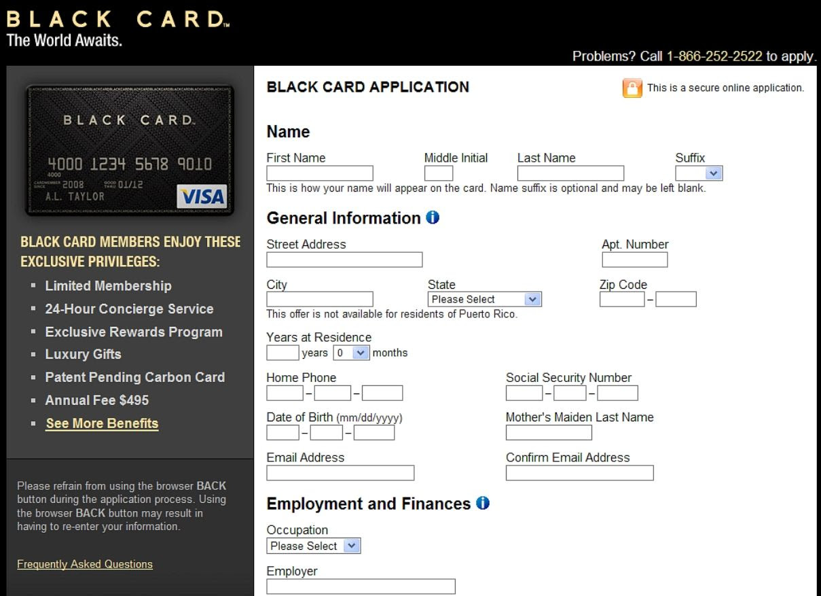821x596 pixels.
Task: Click the last Social Security Number box
Action: pos(617,393)
